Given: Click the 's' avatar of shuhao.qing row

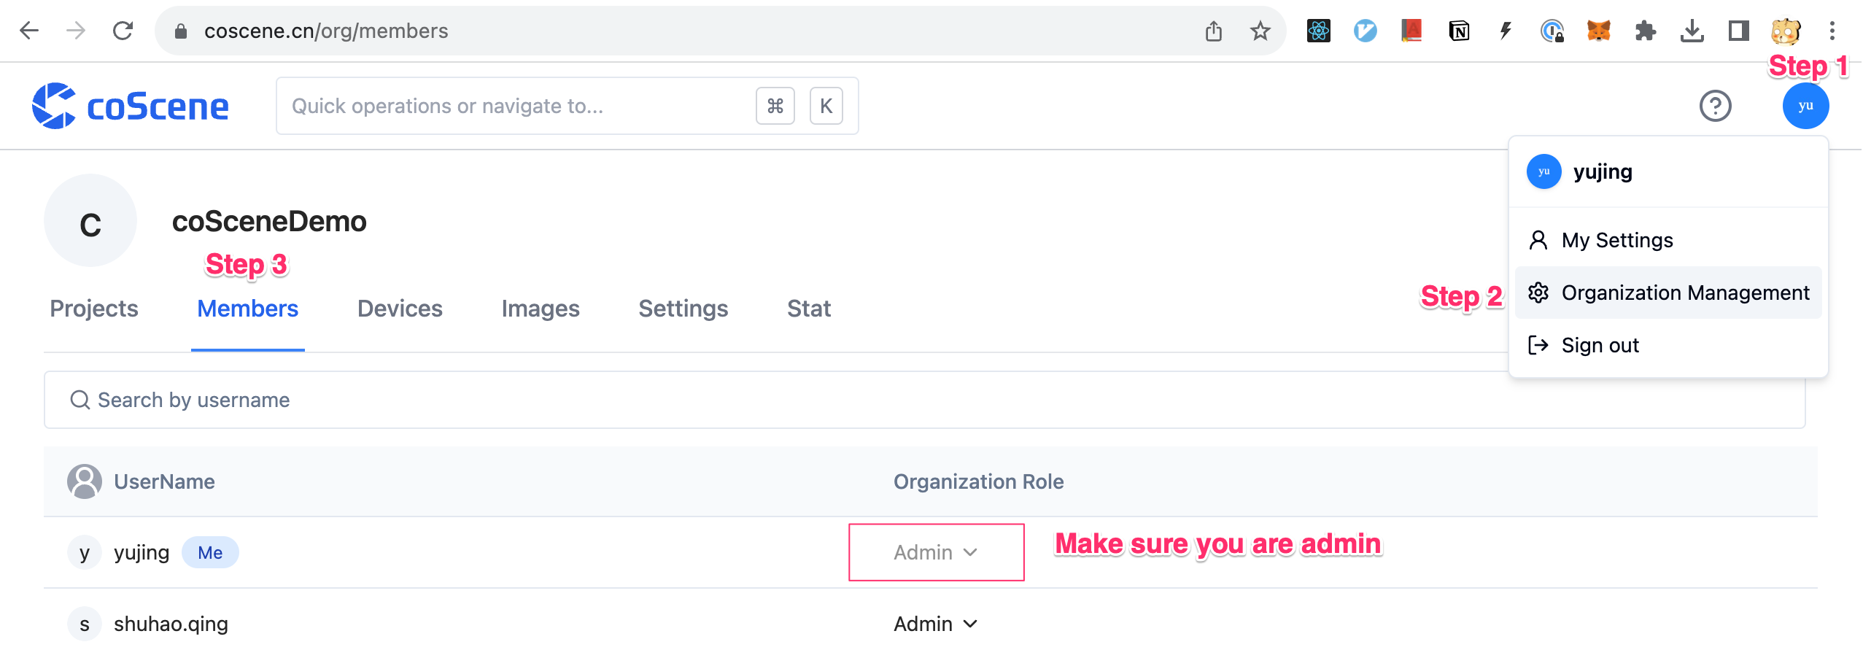Looking at the screenshot, I should pyautogui.click(x=85, y=624).
